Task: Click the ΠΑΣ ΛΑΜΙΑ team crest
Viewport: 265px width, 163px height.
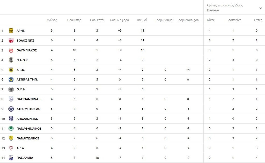Action: 11,158
